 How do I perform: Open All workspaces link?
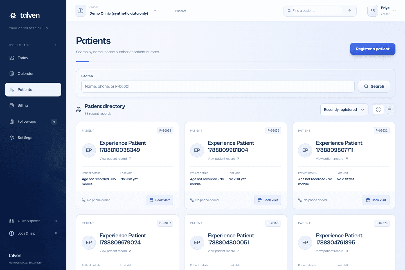tap(33, 221)
